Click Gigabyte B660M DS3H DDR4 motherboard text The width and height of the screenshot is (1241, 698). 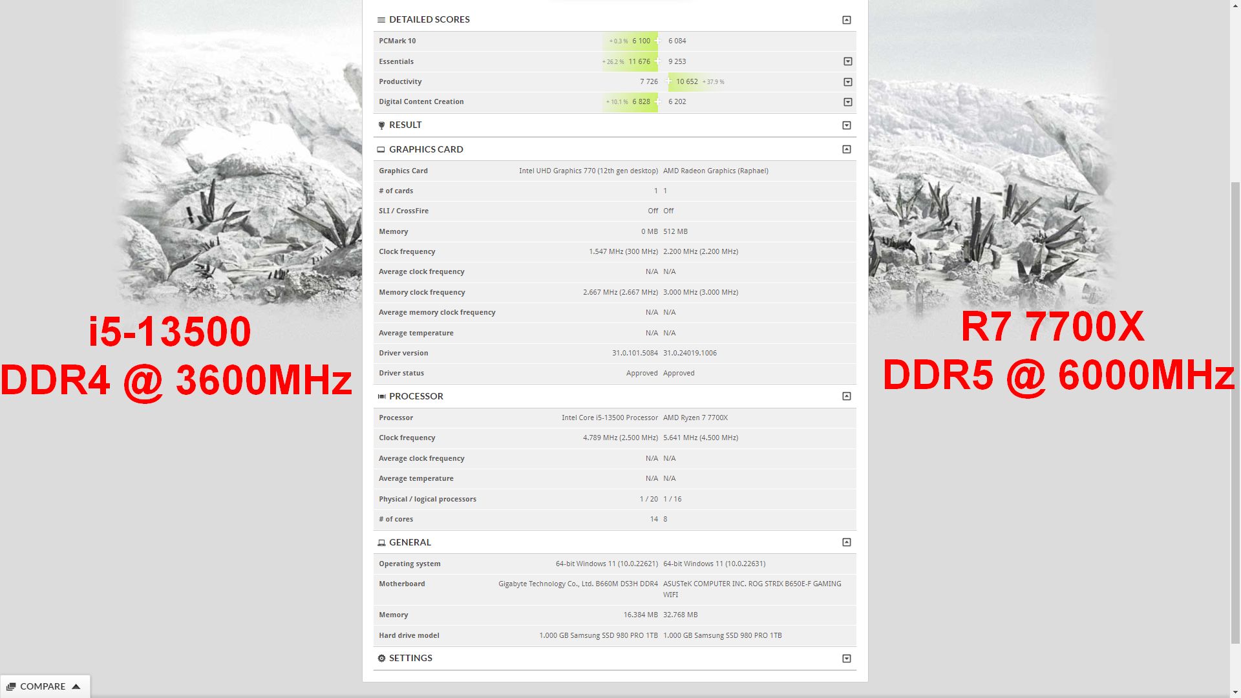point(578,584)
